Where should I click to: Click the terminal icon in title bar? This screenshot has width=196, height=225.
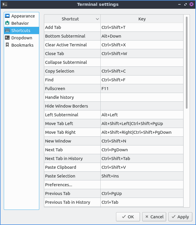[x=5, y=4]
